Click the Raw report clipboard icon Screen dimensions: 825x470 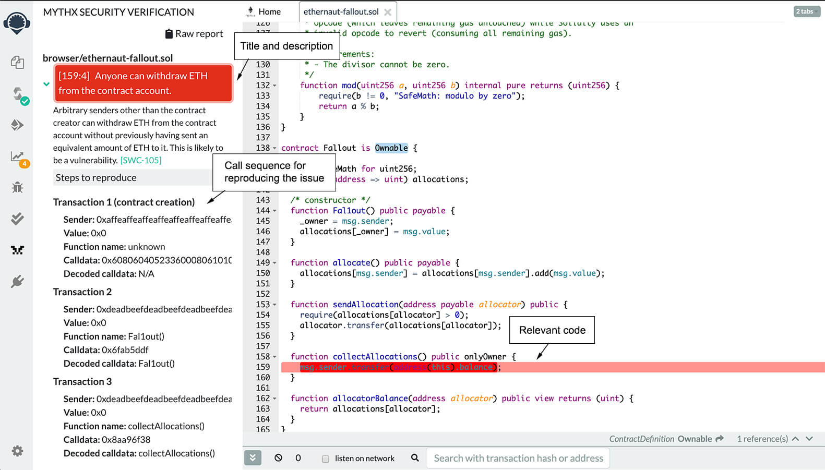pos(169,34)
